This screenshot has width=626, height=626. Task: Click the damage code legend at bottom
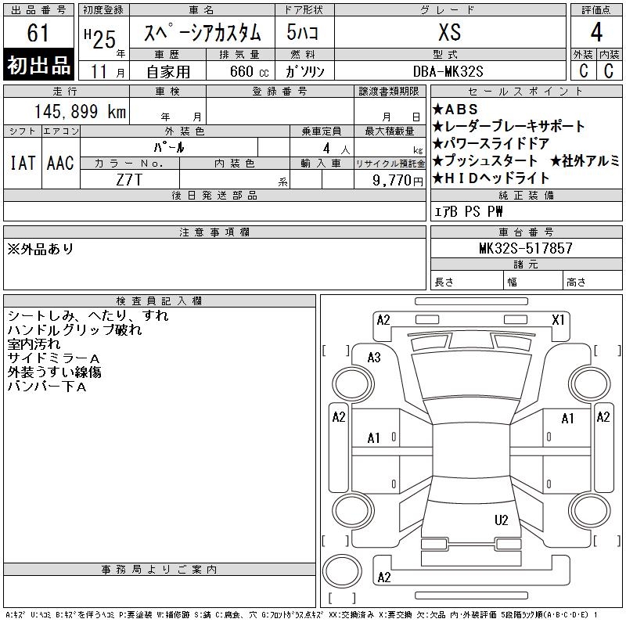pos(301,615)
